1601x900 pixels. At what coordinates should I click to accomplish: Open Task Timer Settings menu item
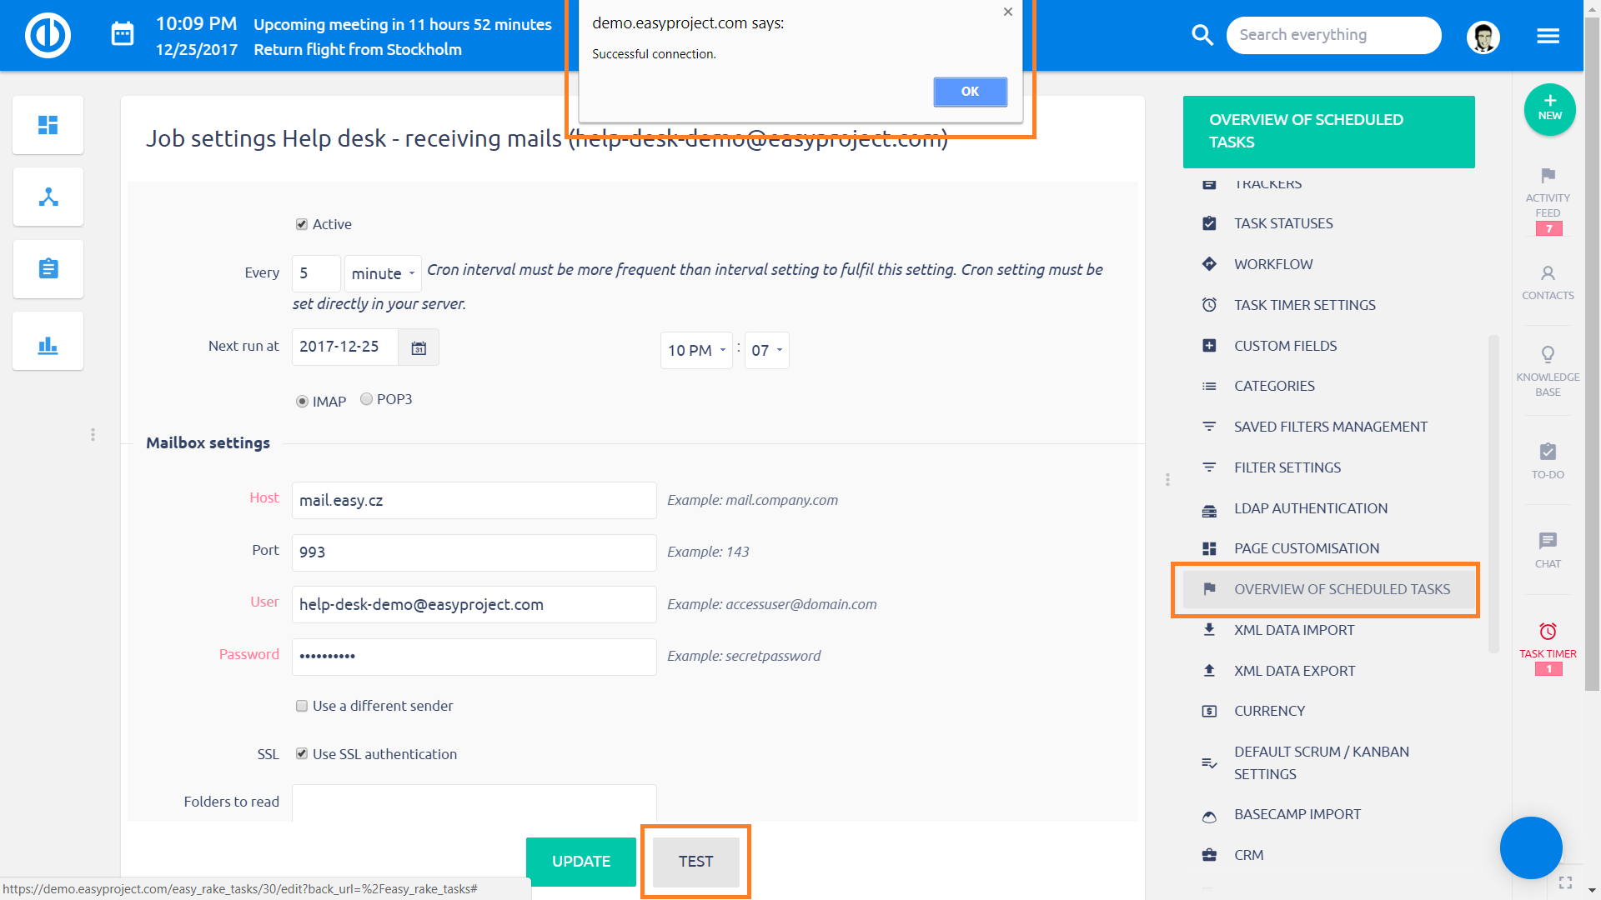(x=1304, y=305)
